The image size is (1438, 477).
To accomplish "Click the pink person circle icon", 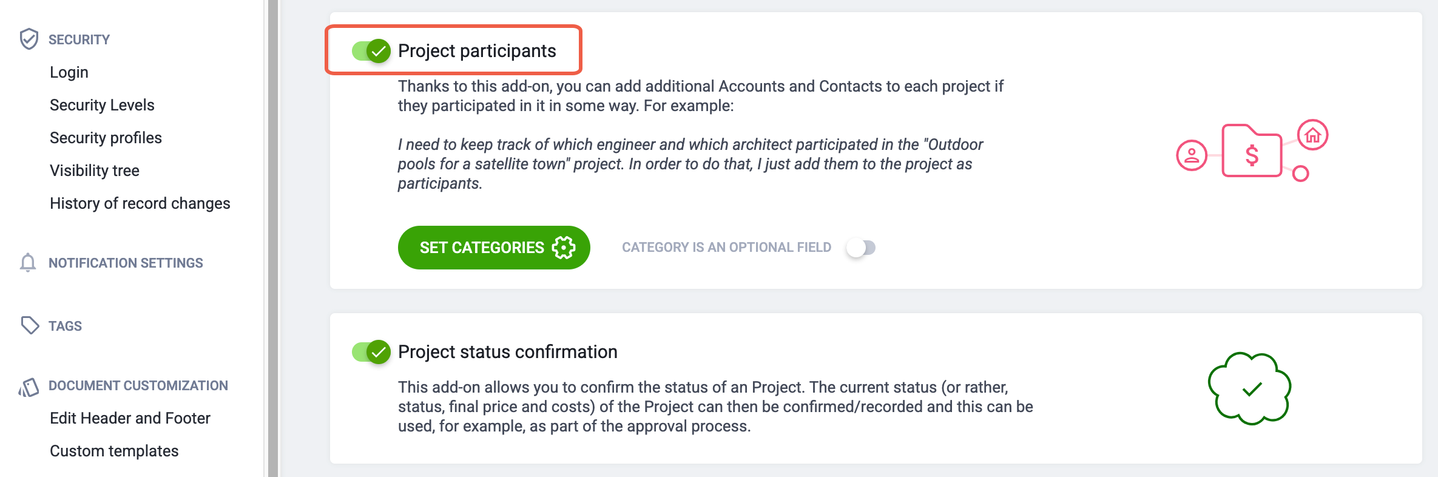I will 1192,155.
